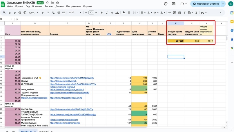The width and height of the screenshot is (234, 132).
Task: Open the Вид menu
Action: tap(28, 6)
